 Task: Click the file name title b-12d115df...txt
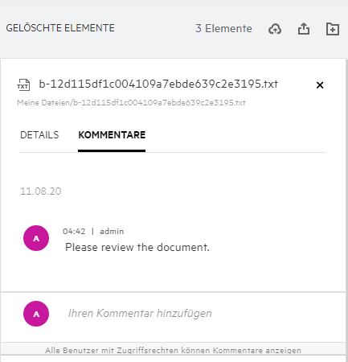tap(158, 84)
